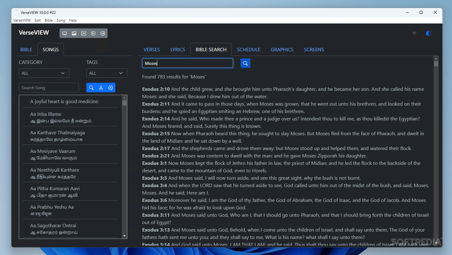
Task: Open the SCREENS tab
Action: pos(314,50)
